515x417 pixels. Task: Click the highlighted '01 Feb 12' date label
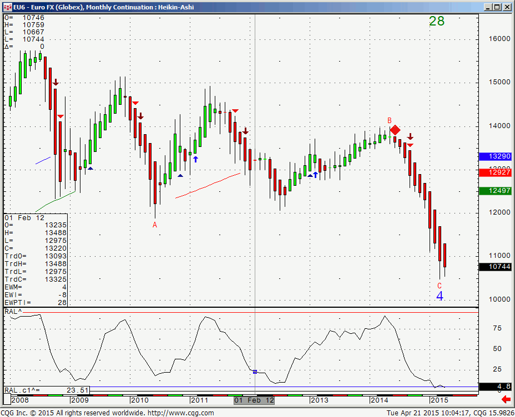254,400
